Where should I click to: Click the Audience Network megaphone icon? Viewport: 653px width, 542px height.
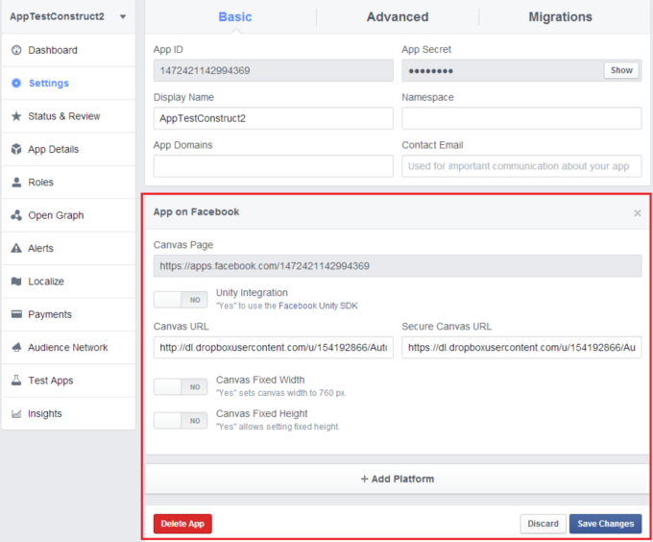click(x=16, y=348)
